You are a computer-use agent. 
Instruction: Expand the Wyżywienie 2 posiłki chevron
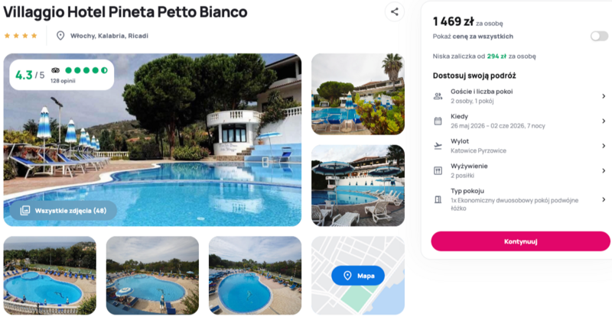click(x=603, y=170)
